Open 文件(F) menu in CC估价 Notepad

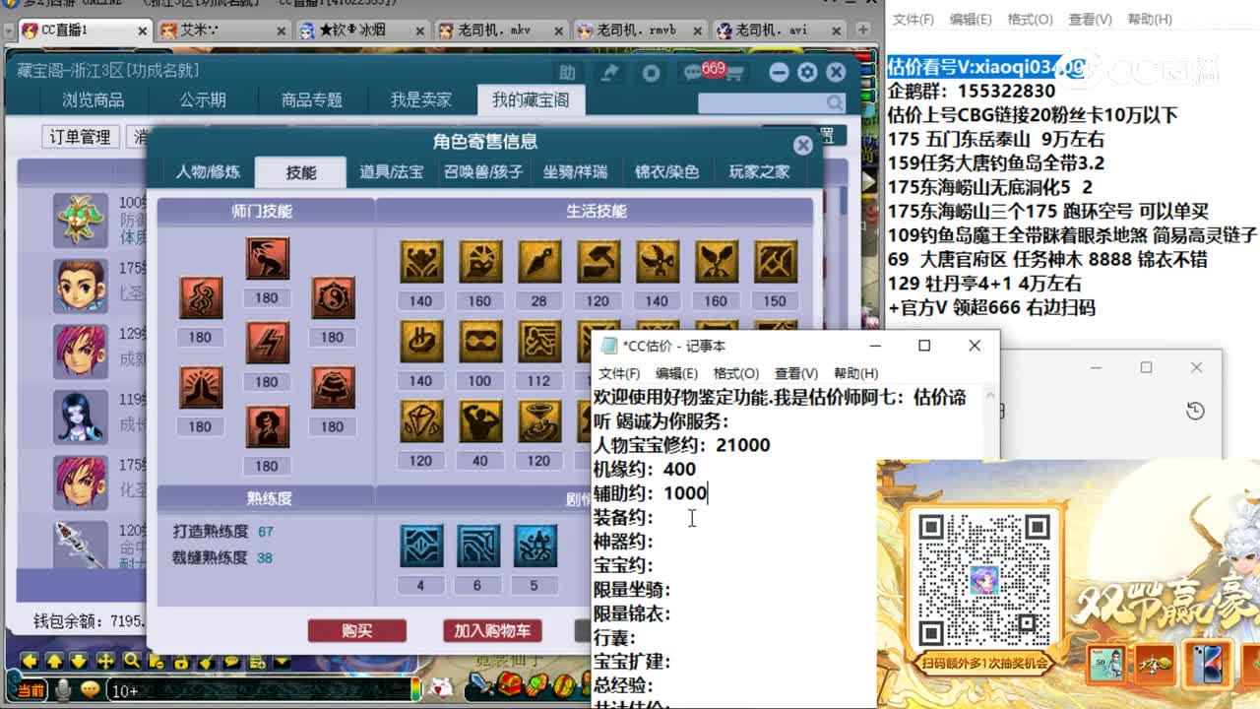[619, 373]
